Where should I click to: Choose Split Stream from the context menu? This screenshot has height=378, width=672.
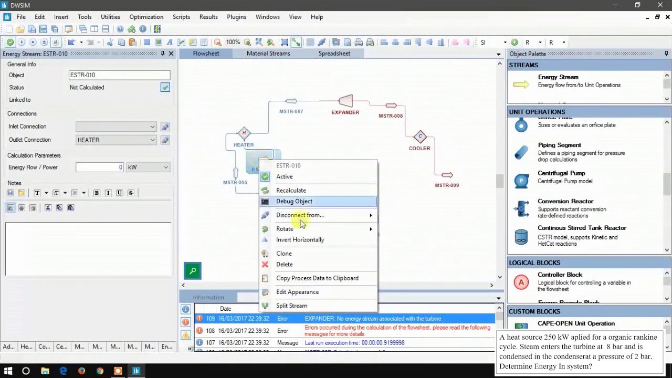[x=319, y=306]
